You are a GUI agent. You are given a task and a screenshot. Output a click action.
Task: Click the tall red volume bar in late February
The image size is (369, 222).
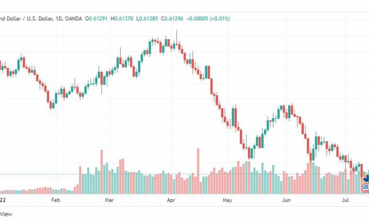click(102, 172)
